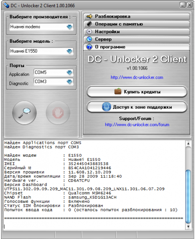Click the log scrollbar up arrow
195x239 pixels.
tap(188, 143)
